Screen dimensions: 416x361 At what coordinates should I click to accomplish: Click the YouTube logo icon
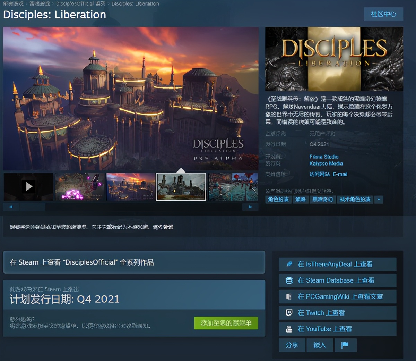[x=289, y=329]
